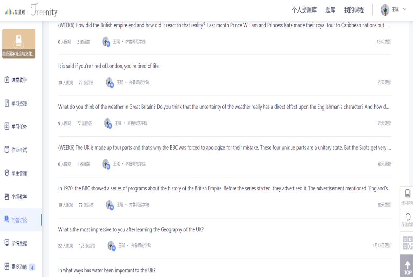Expand the user account dropdown arrow

(405, 10)
